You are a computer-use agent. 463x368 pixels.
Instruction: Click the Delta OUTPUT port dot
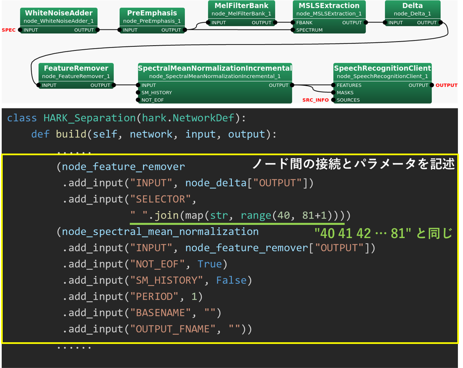pos(441,23)
